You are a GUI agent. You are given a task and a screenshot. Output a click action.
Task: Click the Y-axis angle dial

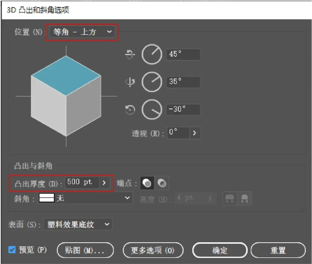click(x=152, y=82)
